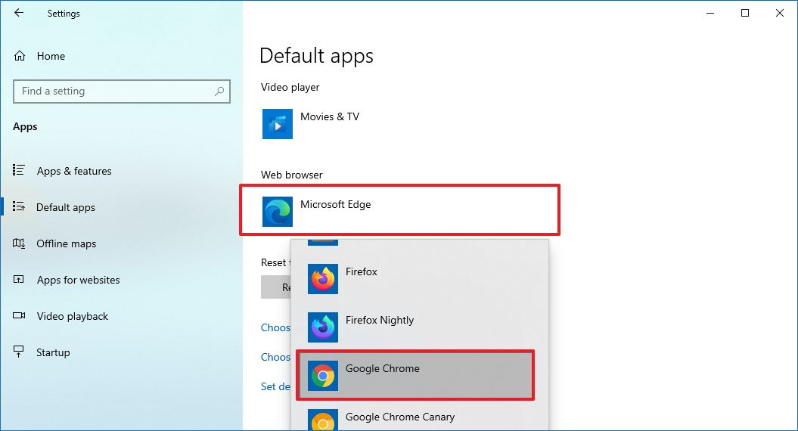798x431 pixels.
Task: Select Google Chrome as default browser
Action: [415, 375]
